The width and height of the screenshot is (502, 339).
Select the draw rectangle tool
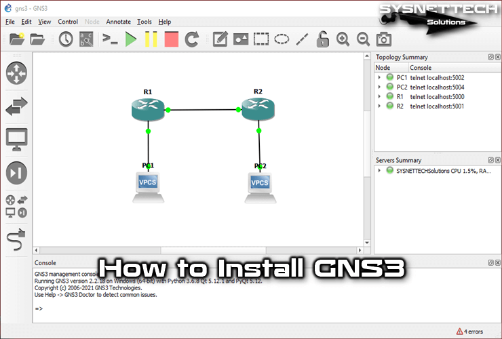pyautogui.click(x=261, y=39)
